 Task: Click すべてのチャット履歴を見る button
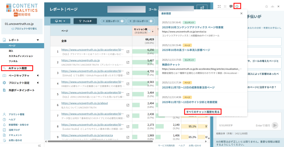[x=203, y=112]
